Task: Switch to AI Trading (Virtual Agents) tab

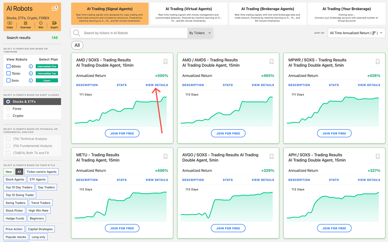Action: point(189,14)
